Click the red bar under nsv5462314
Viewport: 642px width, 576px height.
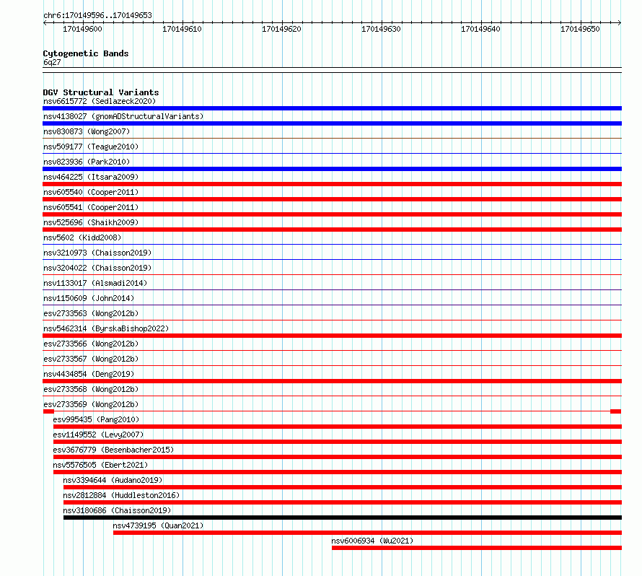(x=332, y=336)
